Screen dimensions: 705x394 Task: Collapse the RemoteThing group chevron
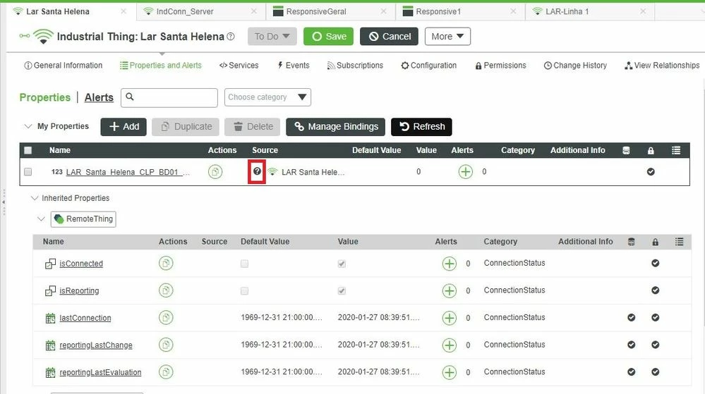coord(41,218)
